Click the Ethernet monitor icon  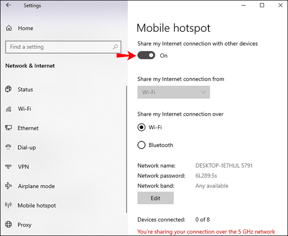point(8,128)
